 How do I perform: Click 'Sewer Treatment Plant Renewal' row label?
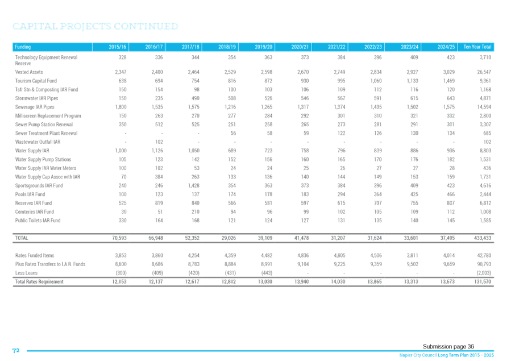click(46, 133)
